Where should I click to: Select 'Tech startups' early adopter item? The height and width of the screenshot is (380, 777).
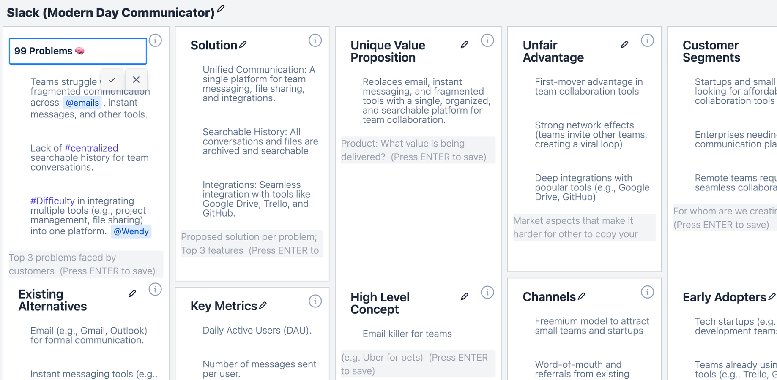tap(736, 326)
